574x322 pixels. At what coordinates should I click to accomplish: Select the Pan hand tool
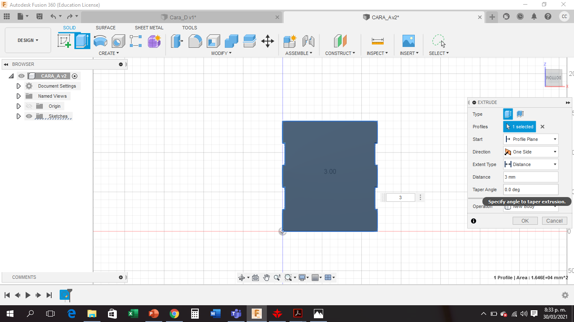click(x=266, y=278)
